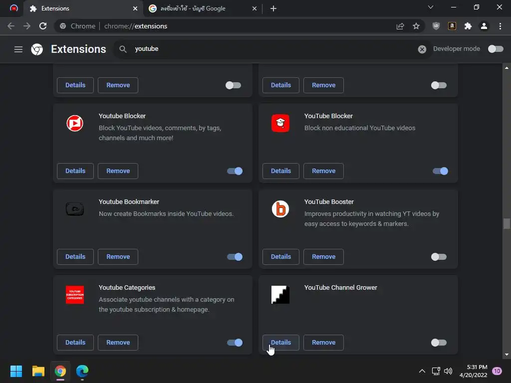The image size is (511, 383).
Task: Click the page scrollbar thumb
Action: pos(507,224)
